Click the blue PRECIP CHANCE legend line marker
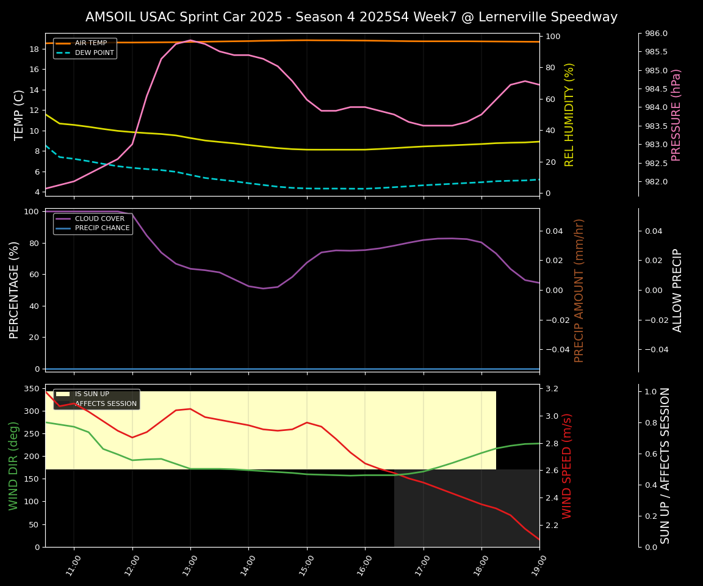The image size is (703, 586). coord(63,228)
